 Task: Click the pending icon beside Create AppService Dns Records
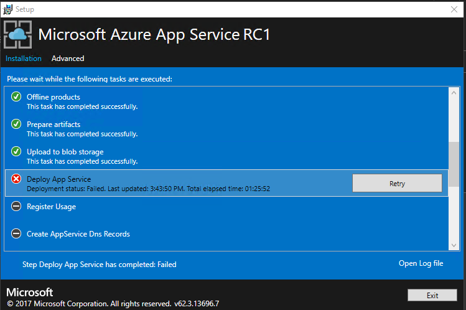[16, 233]
